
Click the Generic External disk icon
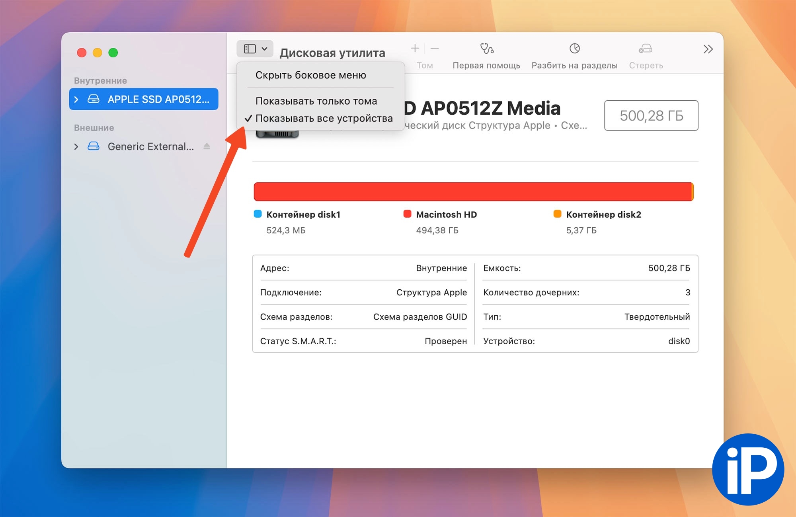[94, 146]
